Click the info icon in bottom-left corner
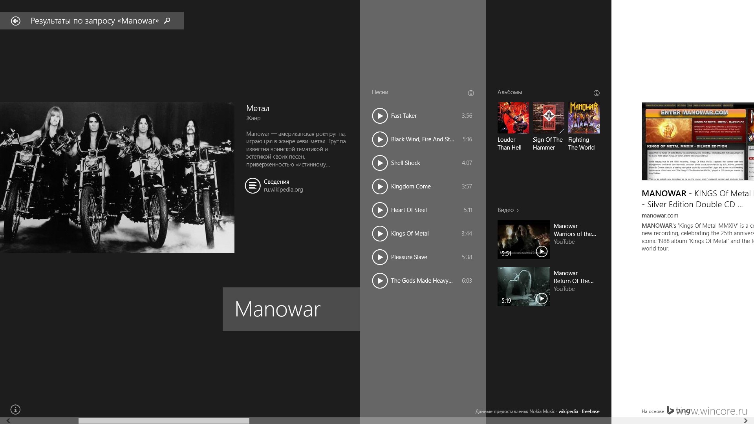This screenshot has height=424, width=754. tap(15, 409)
